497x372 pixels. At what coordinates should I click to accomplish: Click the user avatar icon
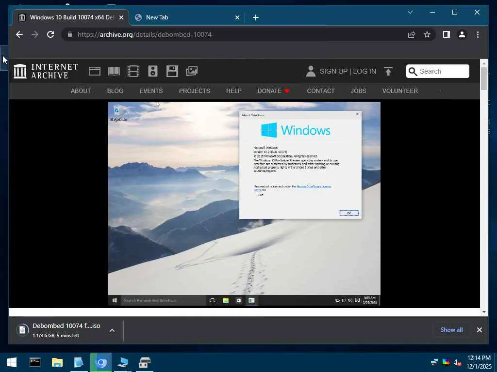point(311,71)
